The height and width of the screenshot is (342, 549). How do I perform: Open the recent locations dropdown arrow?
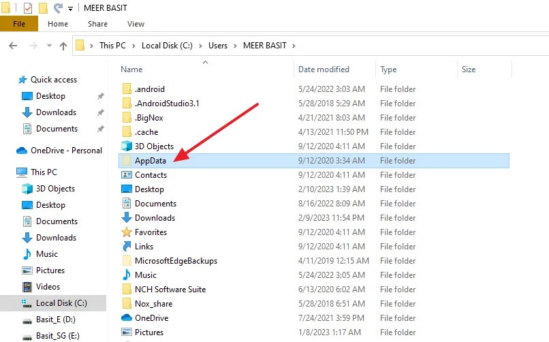pyautogui.click(x=49, y=45)
